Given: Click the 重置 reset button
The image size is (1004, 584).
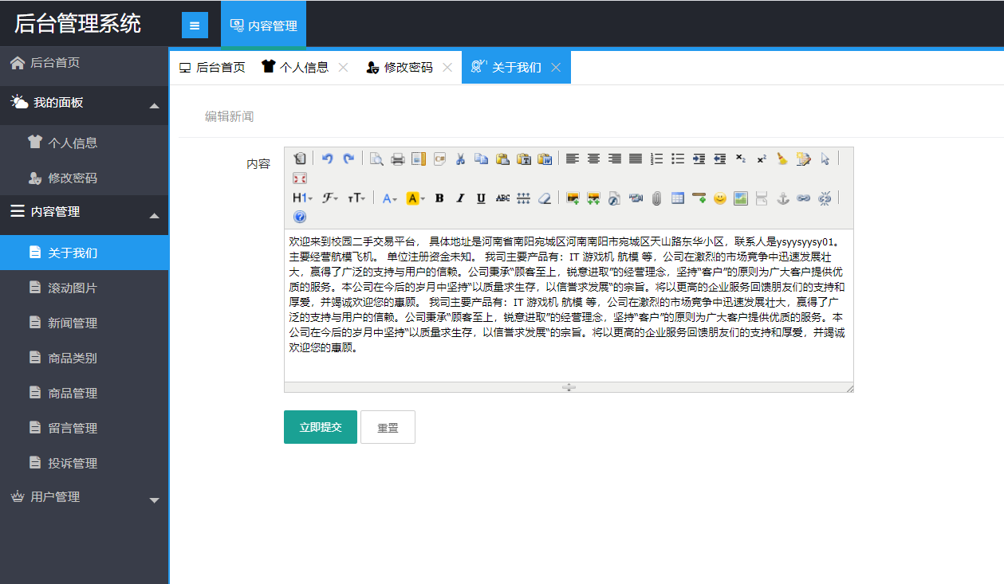Looking at the screenshot, I should (388, 427).
